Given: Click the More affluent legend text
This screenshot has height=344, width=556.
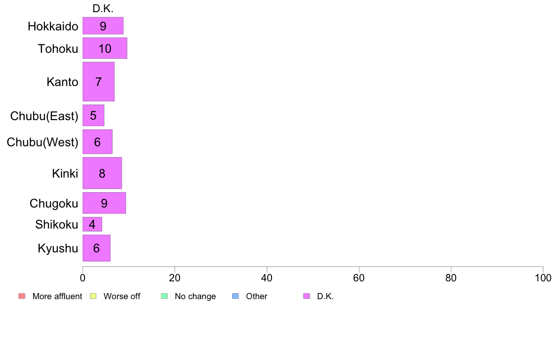Looking at the screenshot, I should tap(57, 296).
